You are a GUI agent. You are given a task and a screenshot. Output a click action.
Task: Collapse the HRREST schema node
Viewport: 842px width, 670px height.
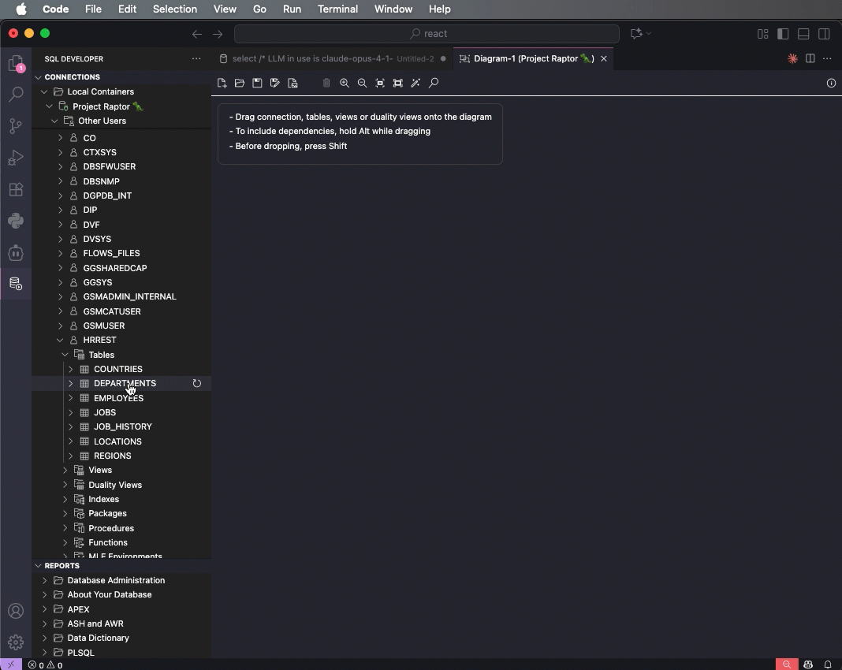pos(61,341)
